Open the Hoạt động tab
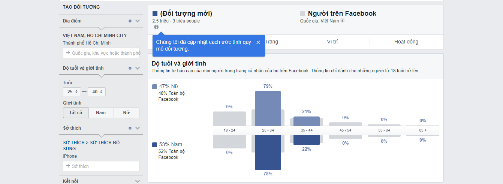 click(x=406, y=42)
